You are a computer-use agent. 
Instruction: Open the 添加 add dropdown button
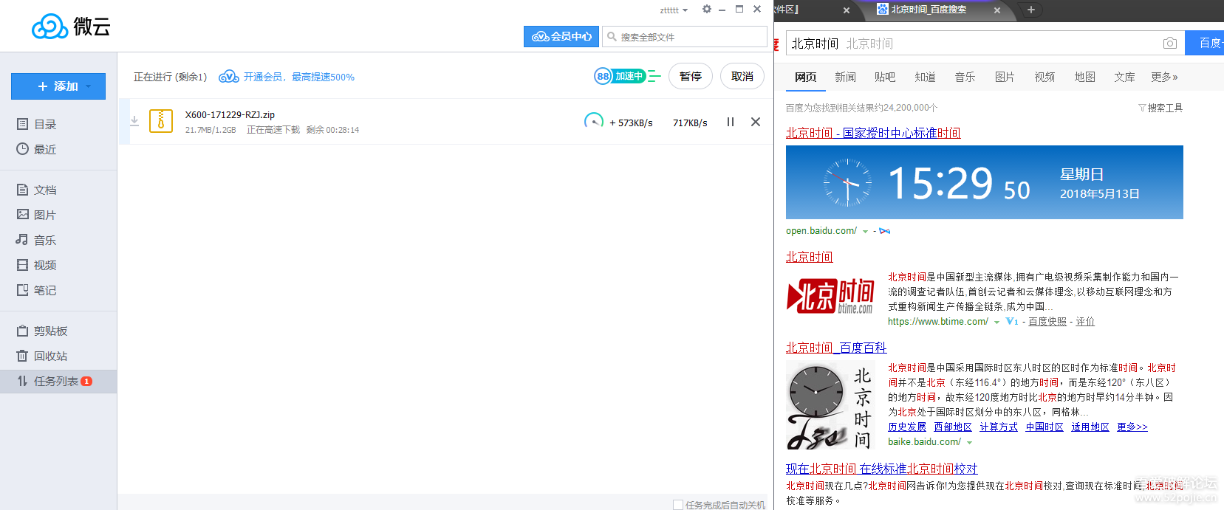point(58,86)
